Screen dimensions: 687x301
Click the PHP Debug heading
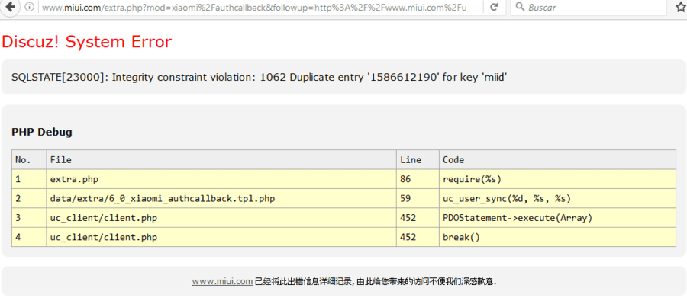point(42,132)
